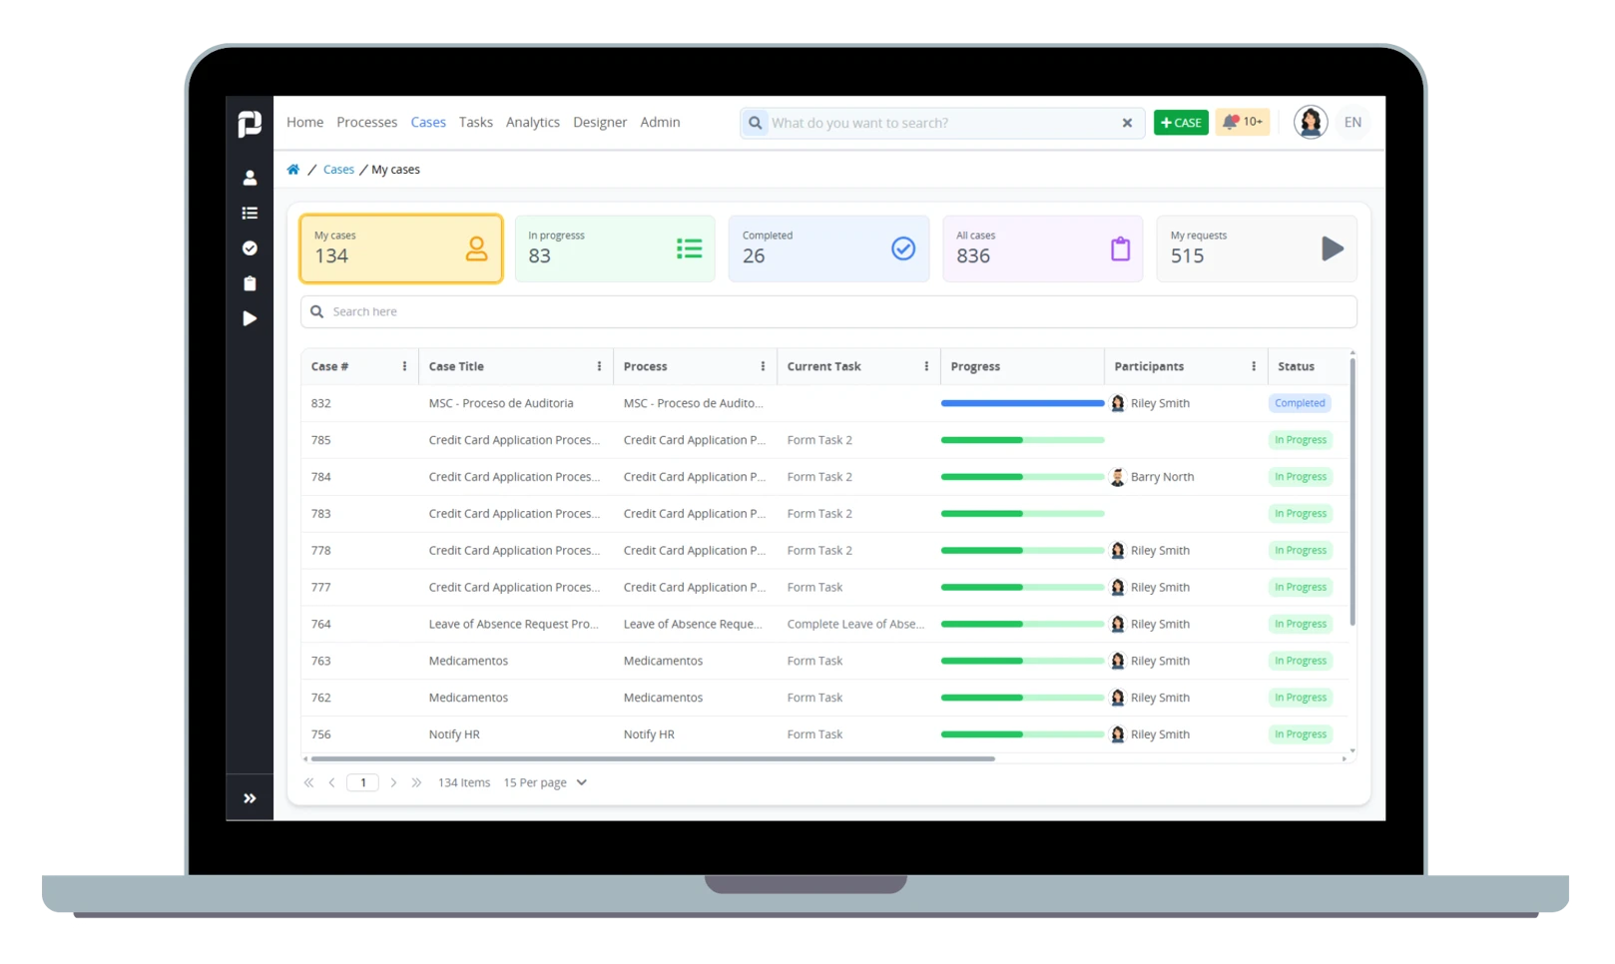Open case title 'MSC - Proceso de Auditoria'

pos(501,403)
